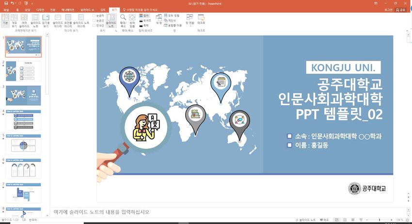The image size is (412, 224).
Task: Open Design (디자인) tab
Action: (x=40, y=10)
